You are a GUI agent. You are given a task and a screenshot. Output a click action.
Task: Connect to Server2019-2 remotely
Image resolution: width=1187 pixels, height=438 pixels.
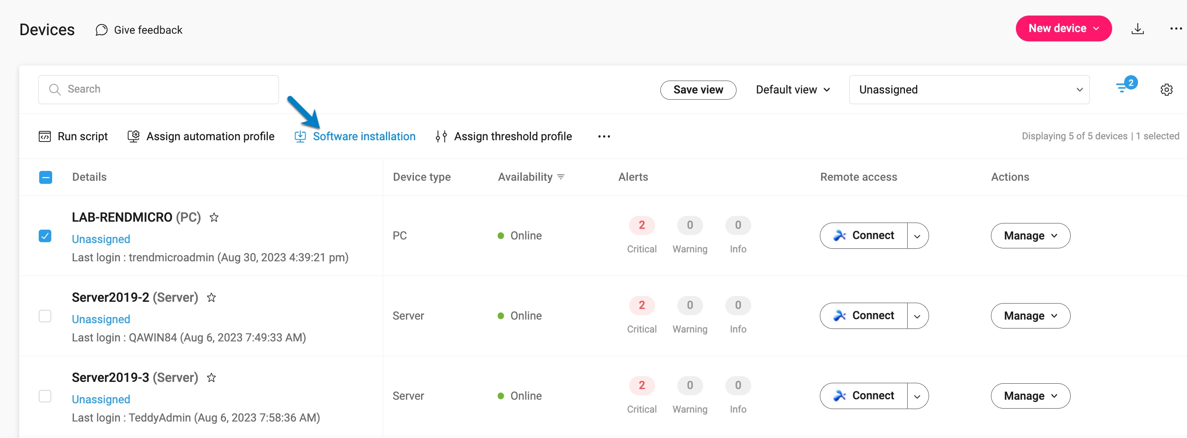tap(864, 316)
